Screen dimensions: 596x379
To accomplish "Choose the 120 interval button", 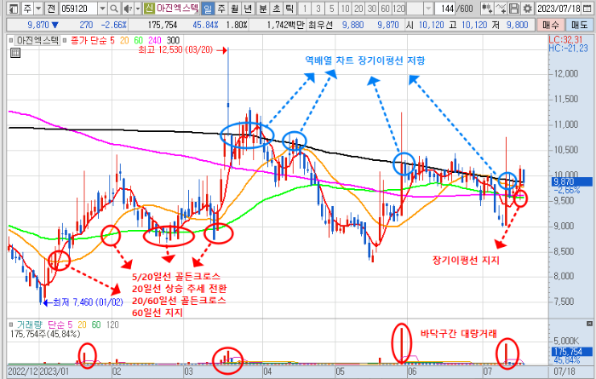I will pyautogui.click(x=398, y=9).
